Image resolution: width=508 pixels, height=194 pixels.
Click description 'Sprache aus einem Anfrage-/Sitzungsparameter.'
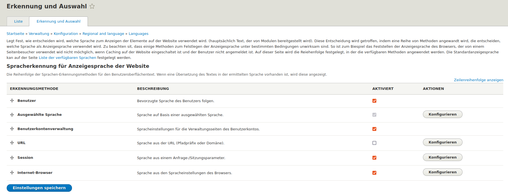coord(181,158)
